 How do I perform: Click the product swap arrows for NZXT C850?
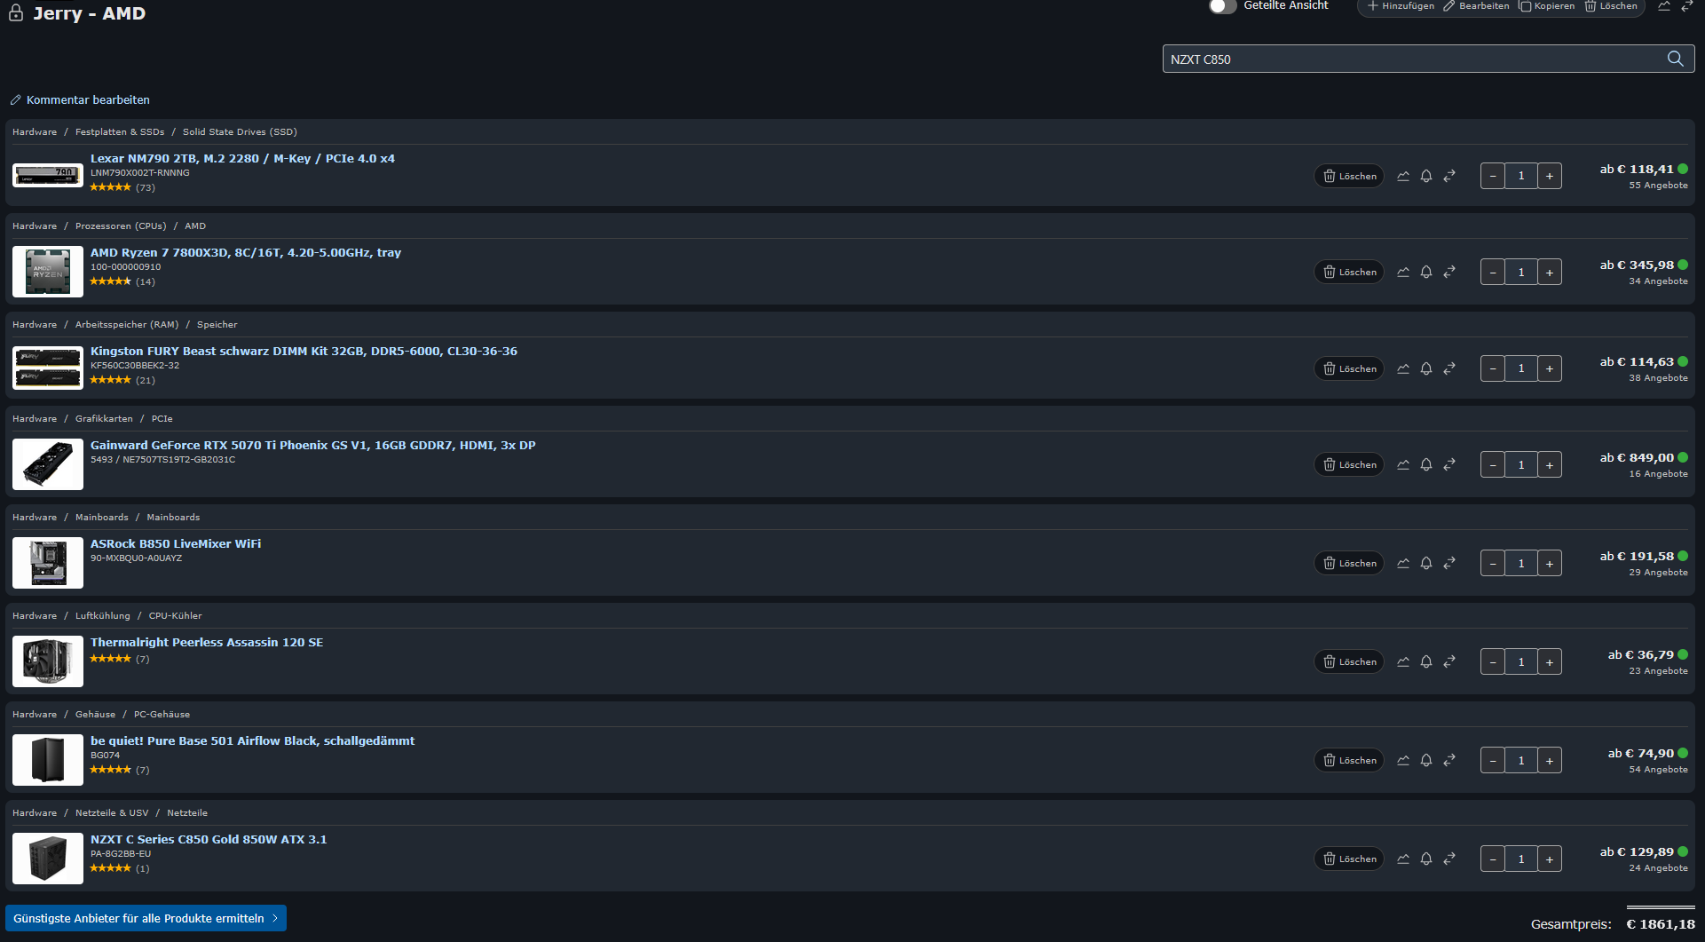pos(1450,859)
